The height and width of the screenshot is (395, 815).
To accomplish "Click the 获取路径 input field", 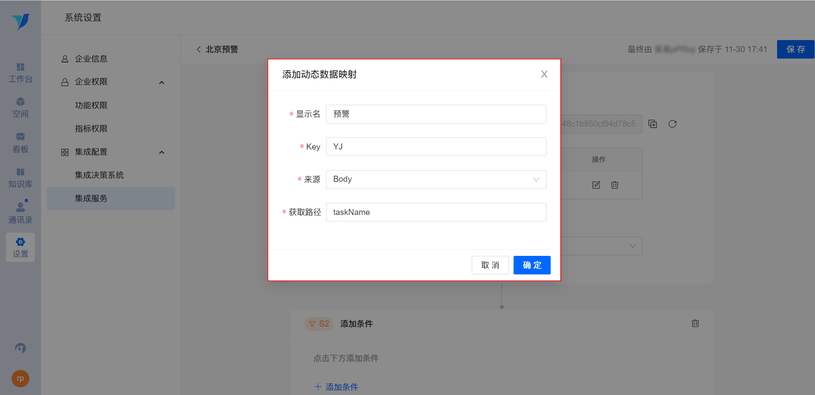I will [x=436, y=212].
